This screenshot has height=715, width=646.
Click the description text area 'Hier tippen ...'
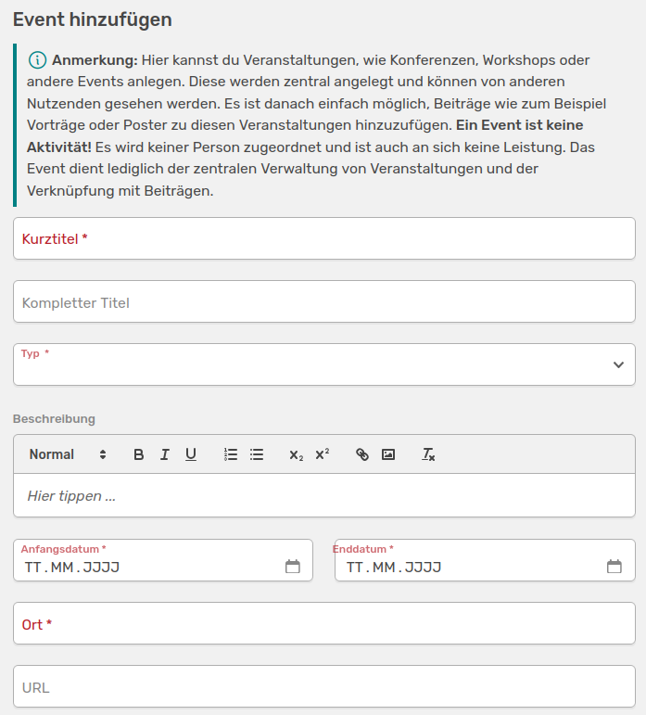coord(324,495)
